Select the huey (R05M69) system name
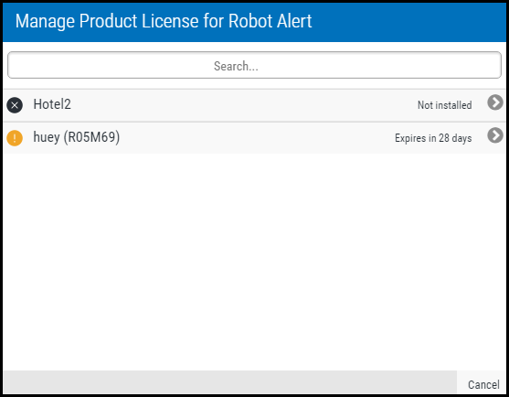Screen dimensions: 509x397 pos(76,137)
